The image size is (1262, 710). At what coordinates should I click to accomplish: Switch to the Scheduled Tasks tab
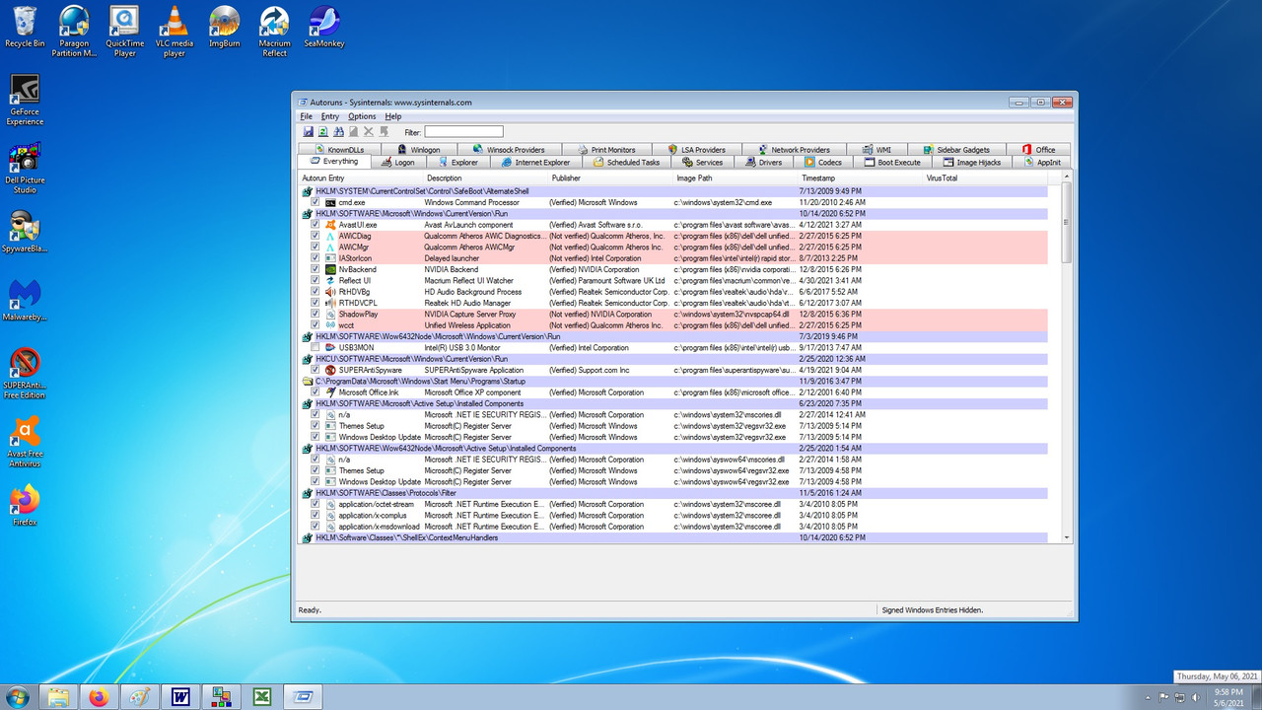click(625, 162)
